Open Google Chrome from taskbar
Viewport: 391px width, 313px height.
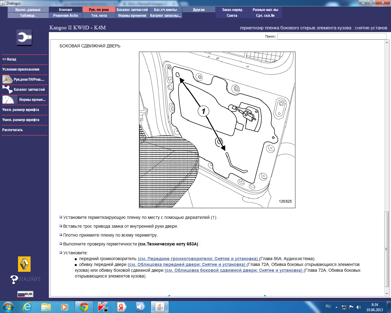pyautogui.click(x=84, y=307)
